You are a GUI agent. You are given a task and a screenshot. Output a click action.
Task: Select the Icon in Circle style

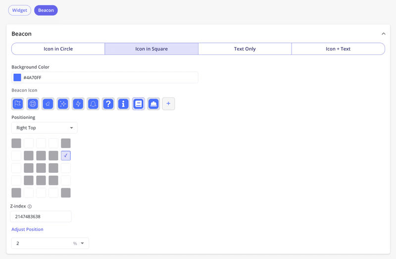(58, 49)
